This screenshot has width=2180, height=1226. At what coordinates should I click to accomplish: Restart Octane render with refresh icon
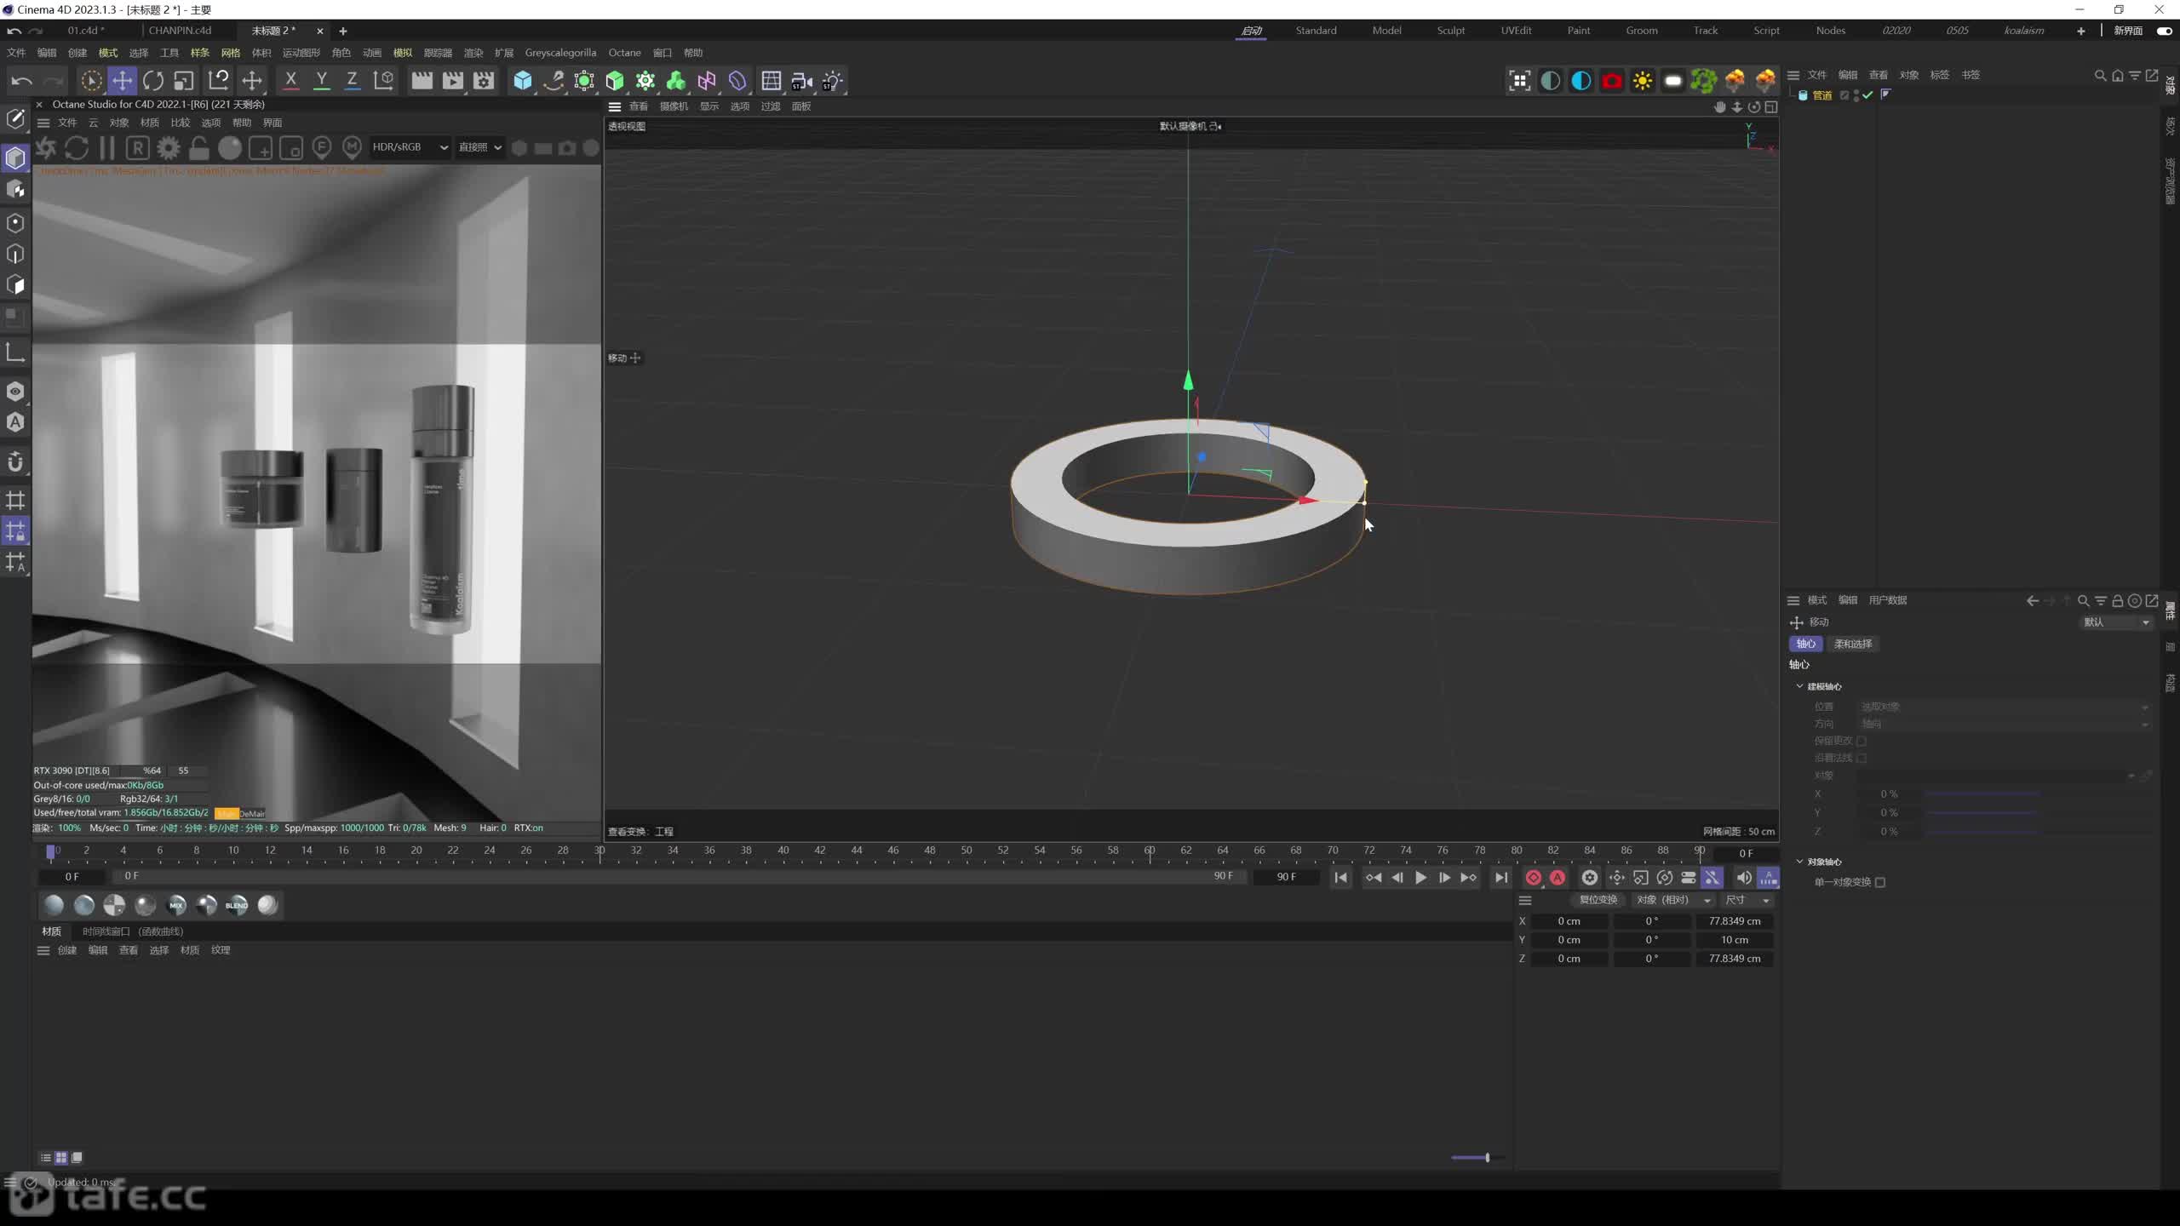click(x=77, y=148)
